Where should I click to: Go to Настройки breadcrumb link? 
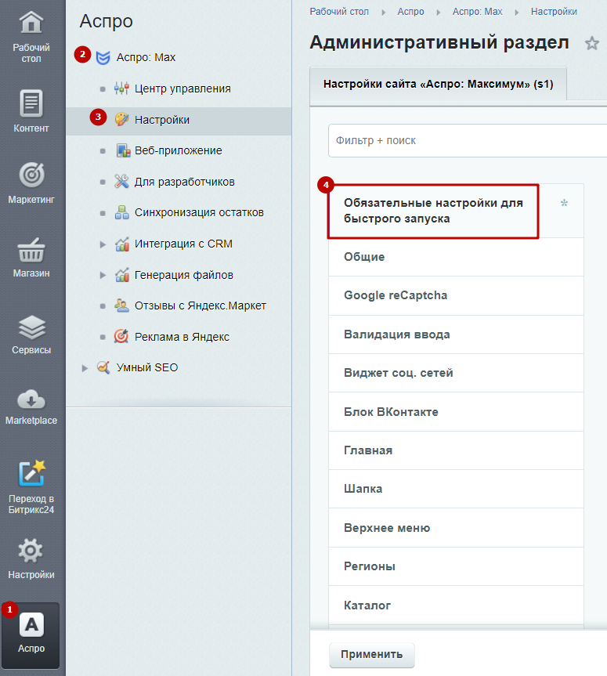[554, 12]
